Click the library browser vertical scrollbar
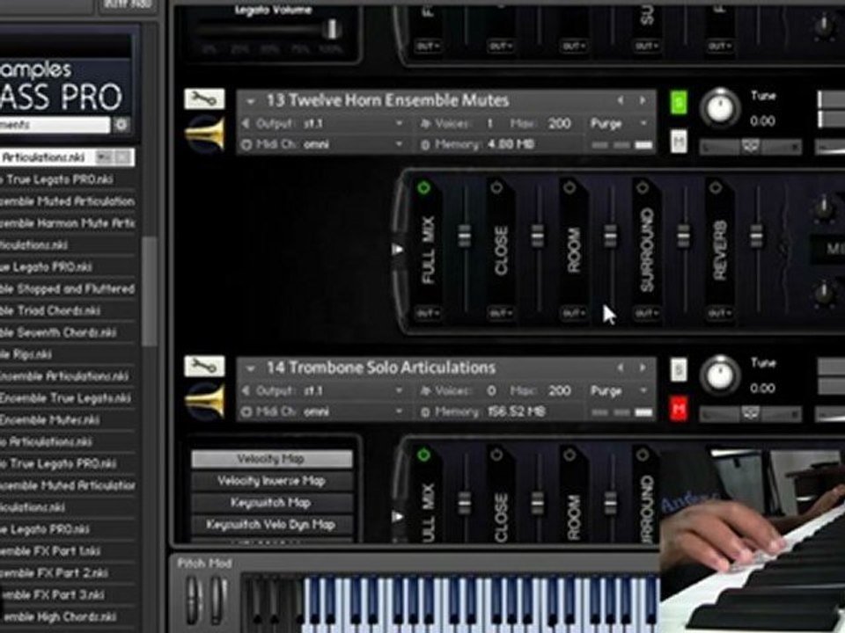The image size is (845, 633). [x=150, y=291]
